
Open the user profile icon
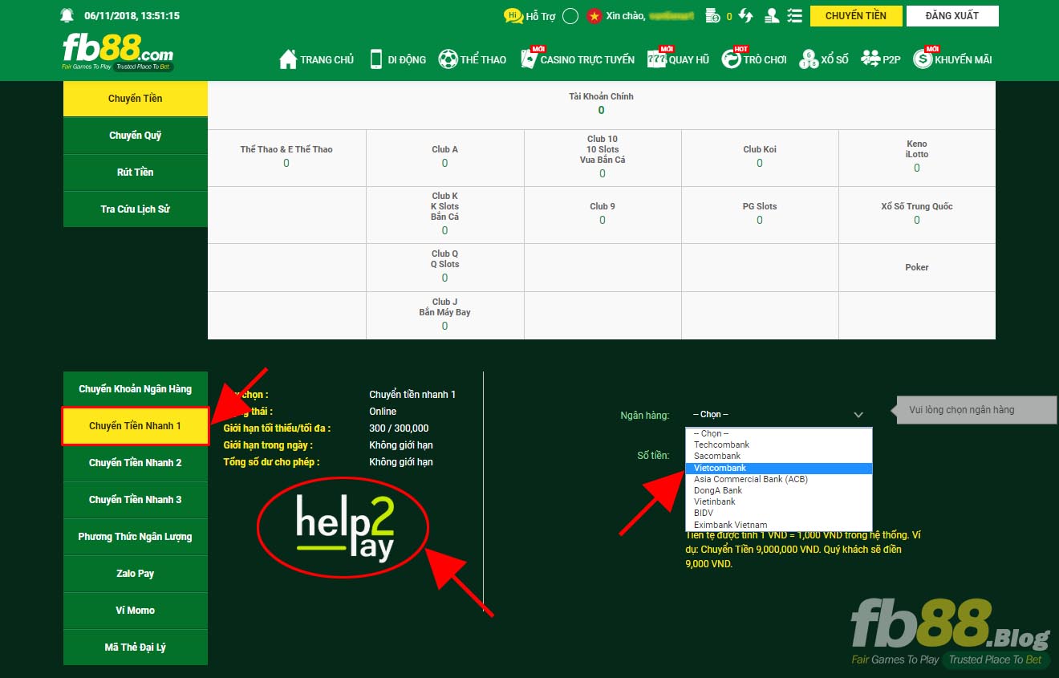(x=772, y=16)
